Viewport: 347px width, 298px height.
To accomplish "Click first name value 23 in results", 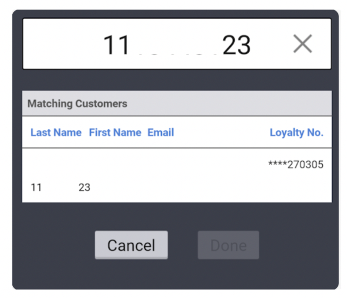I will point(84,187).
